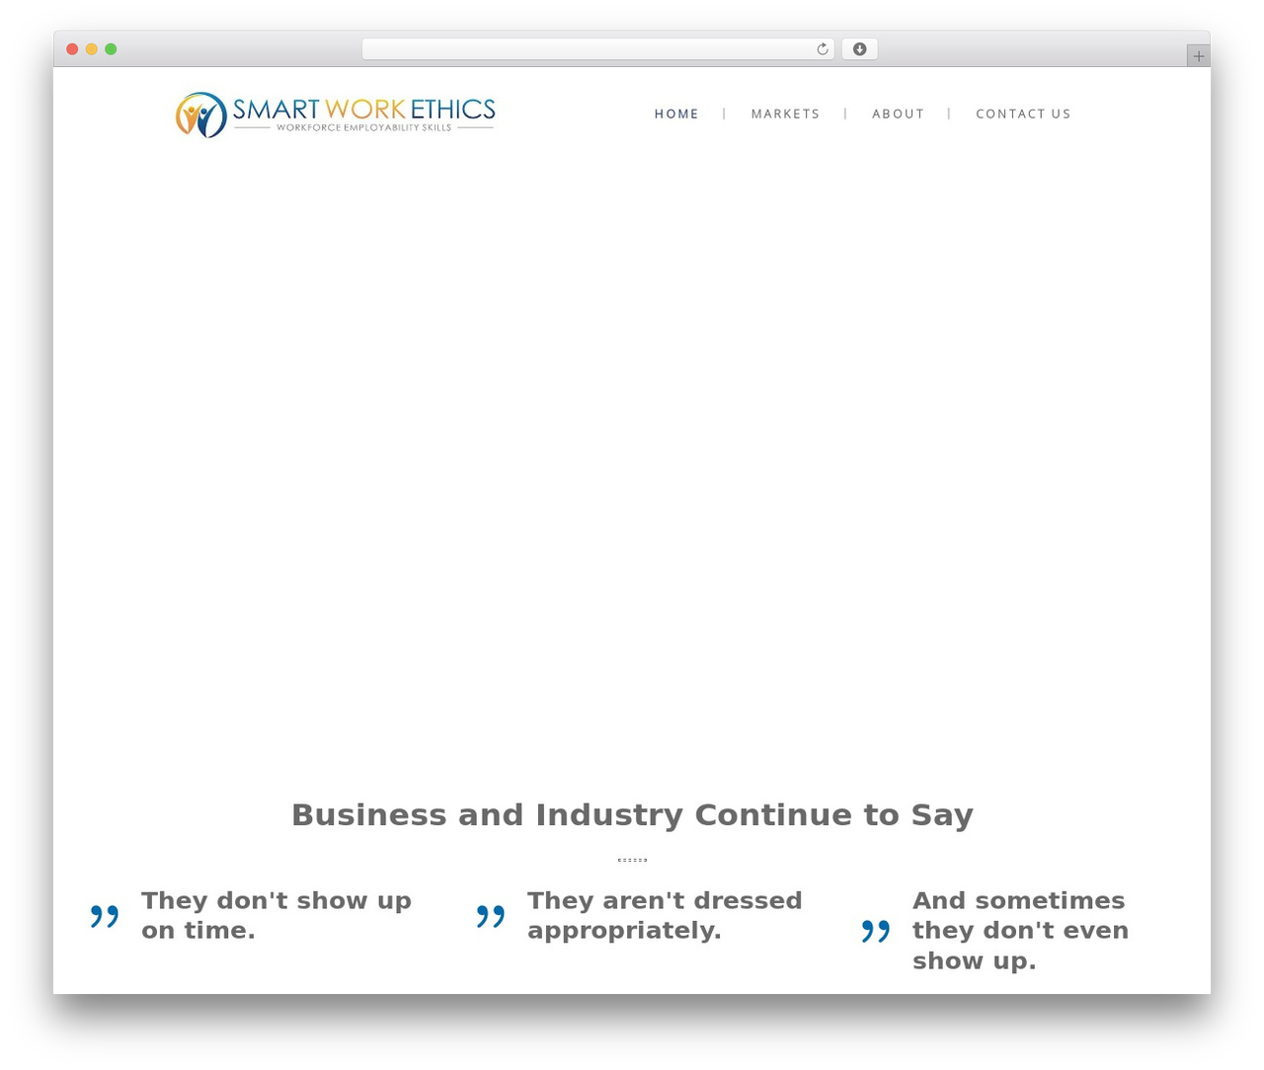
Task: Click the text "They don't show up on time."
Action: click(276, 915)
